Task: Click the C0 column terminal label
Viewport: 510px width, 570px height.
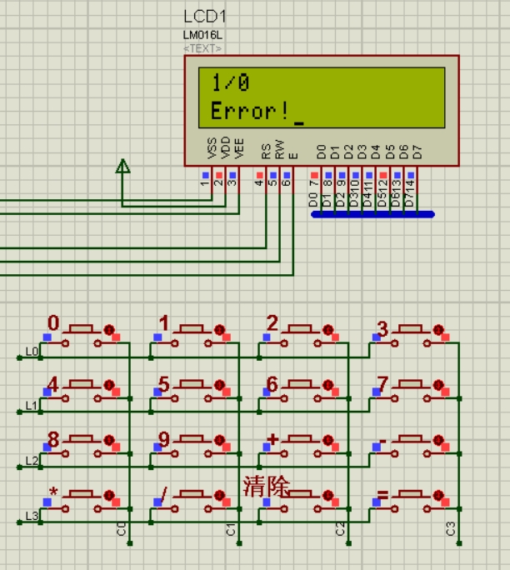Action: pos(122,529)
